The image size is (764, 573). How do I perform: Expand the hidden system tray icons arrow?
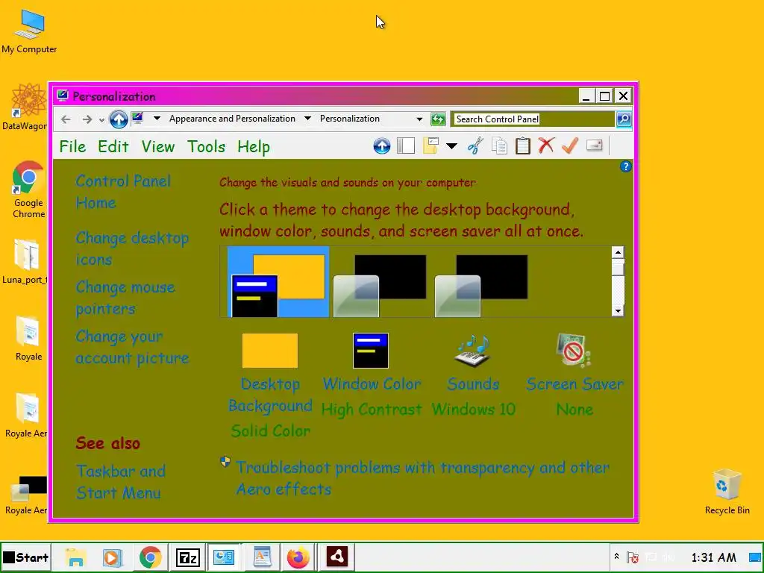[616, 557]
